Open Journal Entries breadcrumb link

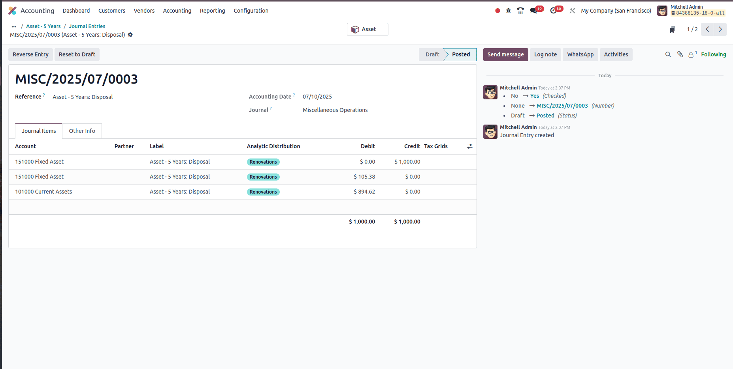point(87,26)
